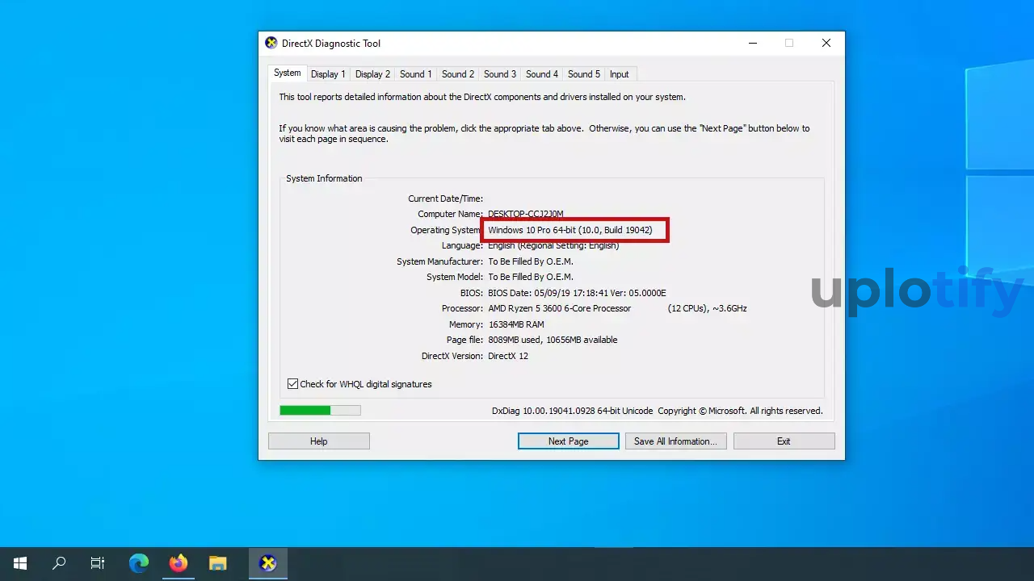Switch to the Display 2 tab
Screen dimensions: 1034x581
pyautogui.click(x=372, y=74)
